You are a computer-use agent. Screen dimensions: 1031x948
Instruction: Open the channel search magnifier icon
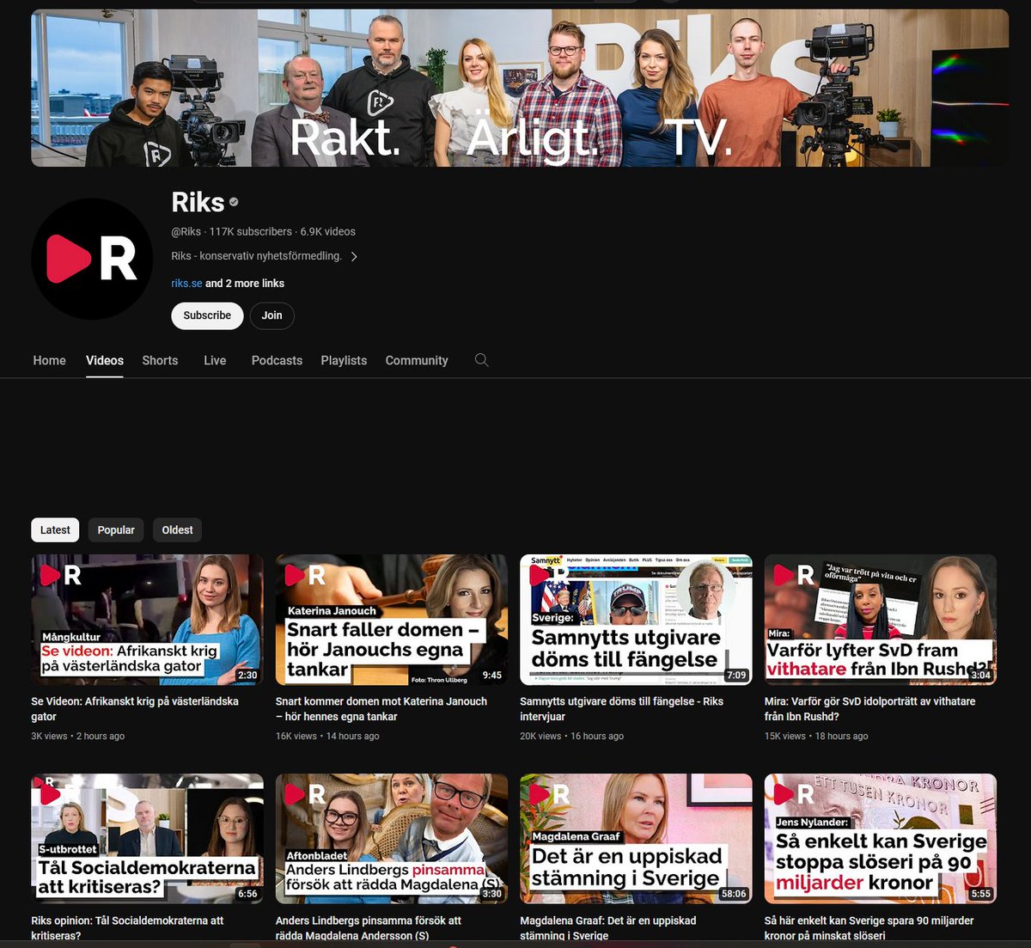481,360
